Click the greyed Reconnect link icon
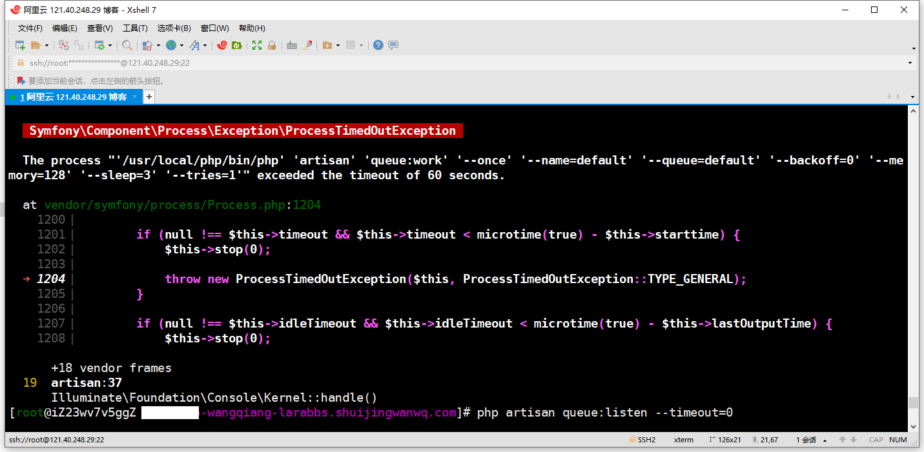 point(79,45)
